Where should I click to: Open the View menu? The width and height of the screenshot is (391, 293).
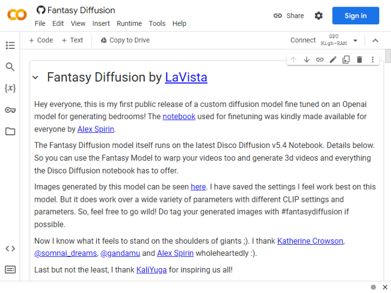coord(78,23)
